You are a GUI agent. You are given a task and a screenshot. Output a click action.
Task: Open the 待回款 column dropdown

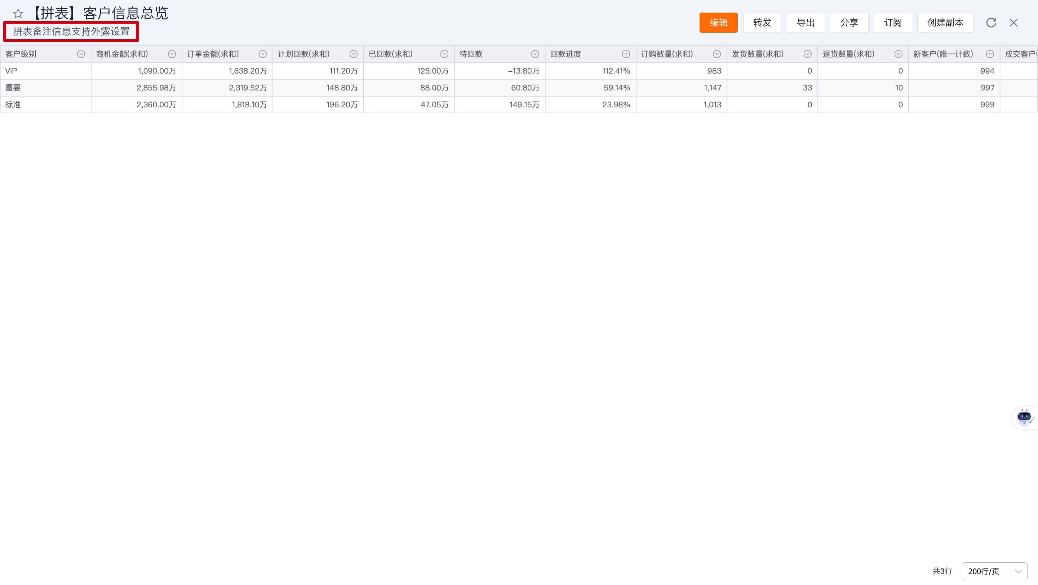click(535, 54)
